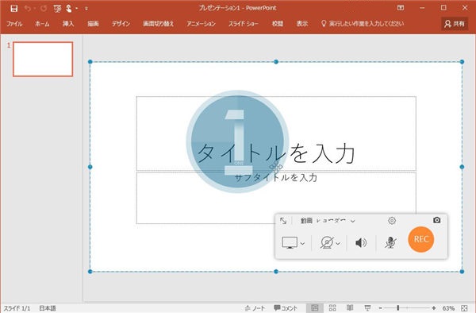Click the move crosshair at selection center
476x313 pixels.
pyautogui.click(x=276, y=167)
